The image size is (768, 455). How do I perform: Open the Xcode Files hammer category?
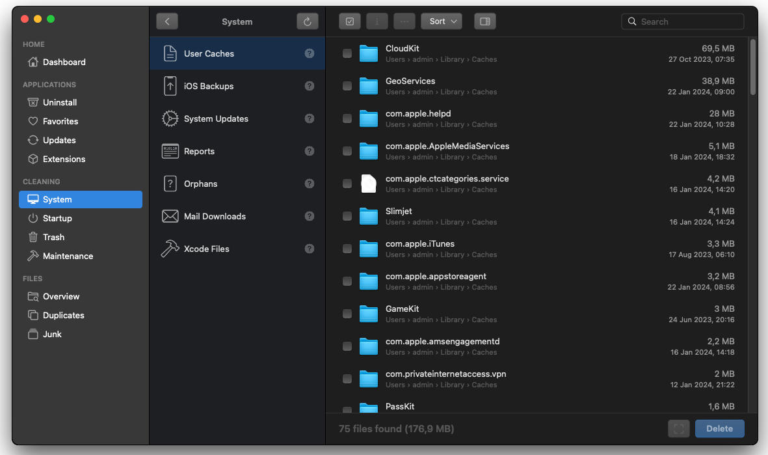[206, 249]
